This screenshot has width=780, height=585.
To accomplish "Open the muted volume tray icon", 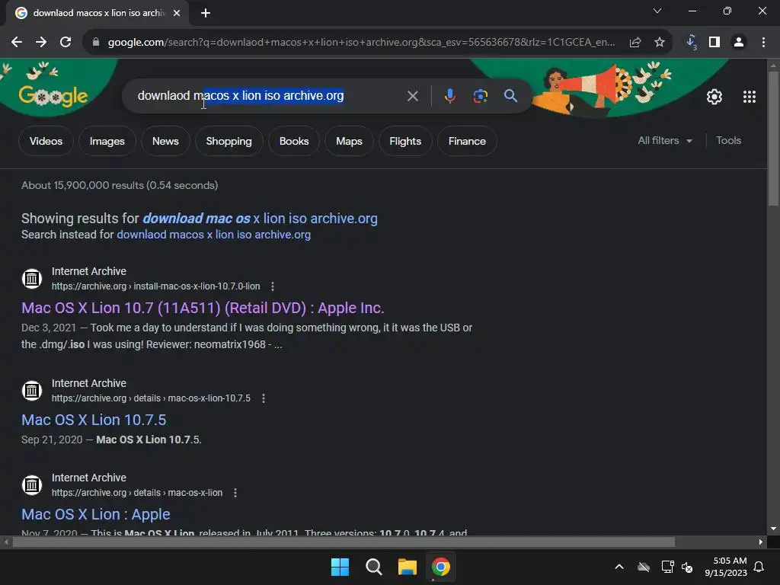I will 687,567.
